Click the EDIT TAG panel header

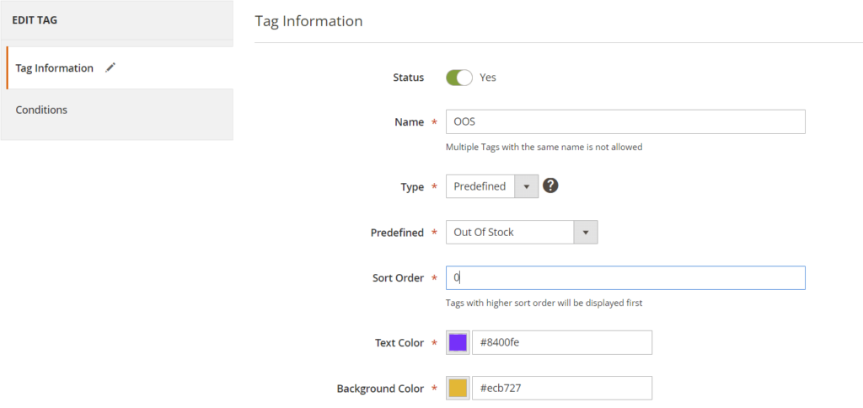(x=35, y=19)
